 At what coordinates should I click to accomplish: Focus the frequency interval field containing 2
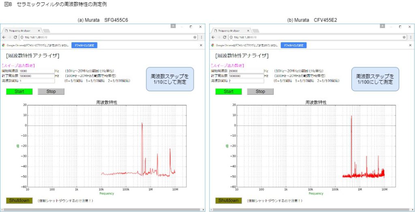click(246, 81)
